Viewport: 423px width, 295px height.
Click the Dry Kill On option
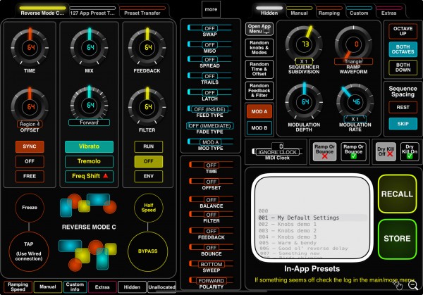(x=410, y=151)
